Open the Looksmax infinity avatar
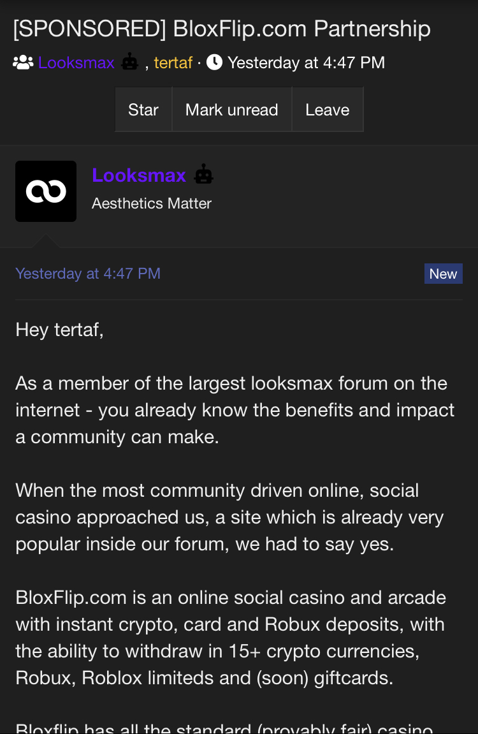The width and height of the screenshot is (478, 734). [46, 191]
